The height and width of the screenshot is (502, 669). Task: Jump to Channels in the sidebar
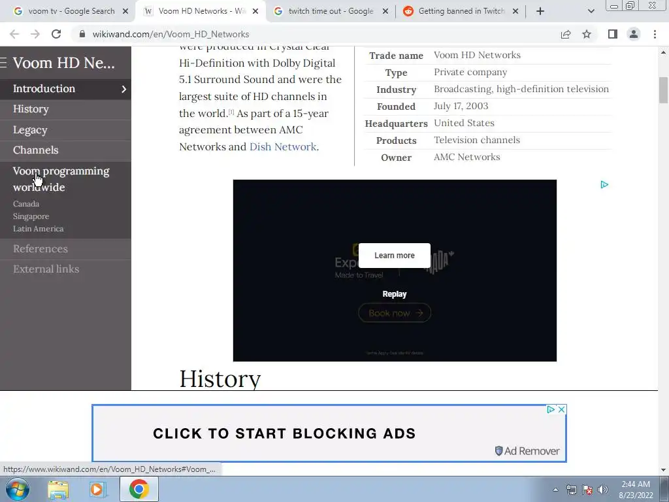[35, 150]
